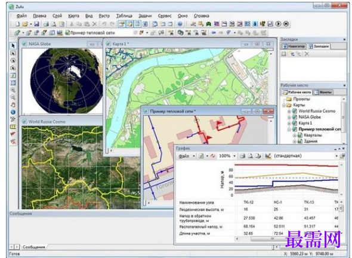
Task: Collapse the 'Пример тепловой сети' tree node
Action: [x=289, y=130]
